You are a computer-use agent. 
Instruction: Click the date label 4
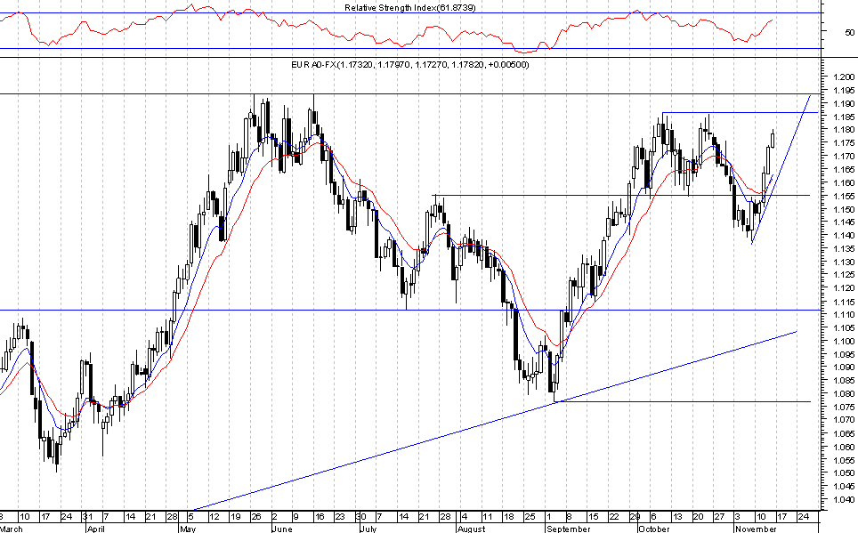pos(464,517)
